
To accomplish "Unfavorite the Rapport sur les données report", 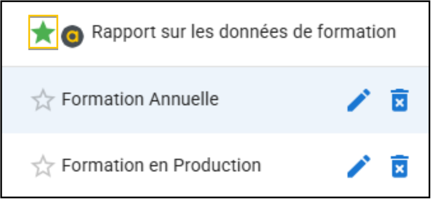I will (43, 33).
